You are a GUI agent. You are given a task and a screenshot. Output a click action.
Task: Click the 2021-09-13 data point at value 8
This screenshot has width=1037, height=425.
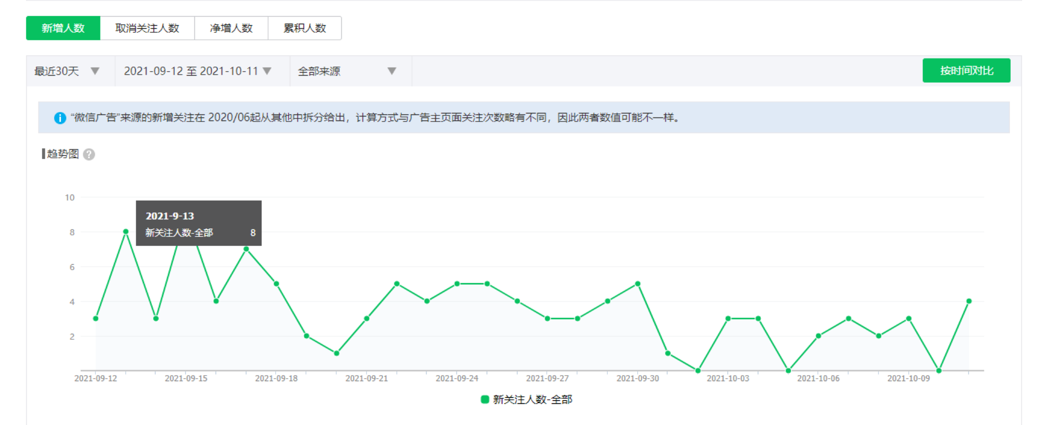(126, 232)
